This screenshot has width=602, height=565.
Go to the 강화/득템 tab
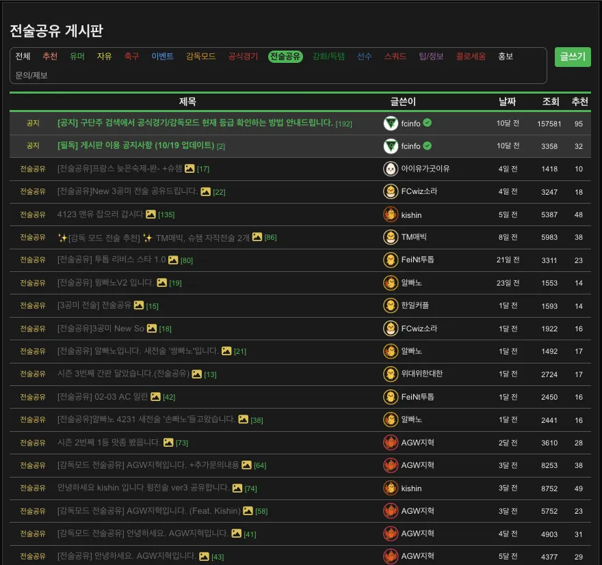pyautogui.click(x=329, y=57)
